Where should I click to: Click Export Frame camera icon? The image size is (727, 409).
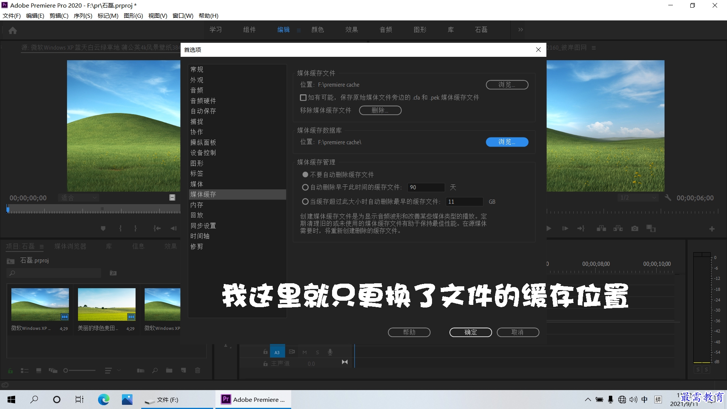[635, 228]
